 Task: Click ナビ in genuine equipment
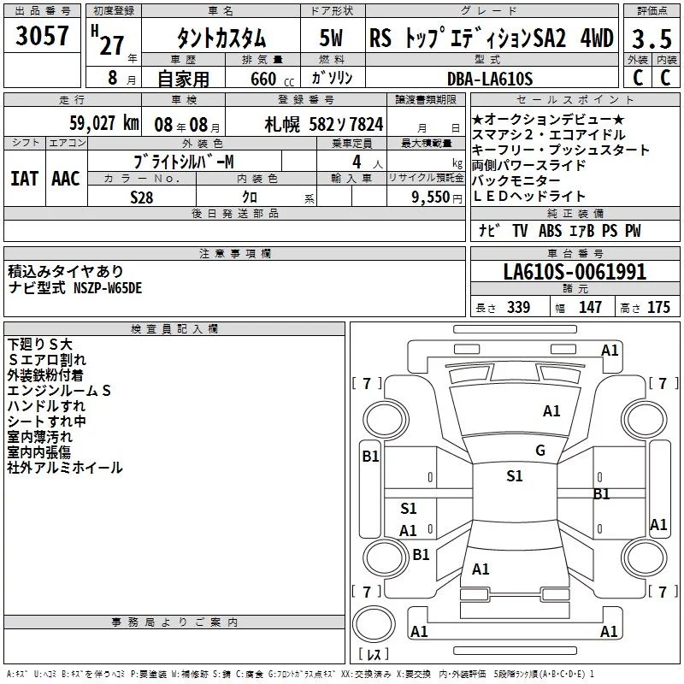pyautogui.click(x=489, y=230)
